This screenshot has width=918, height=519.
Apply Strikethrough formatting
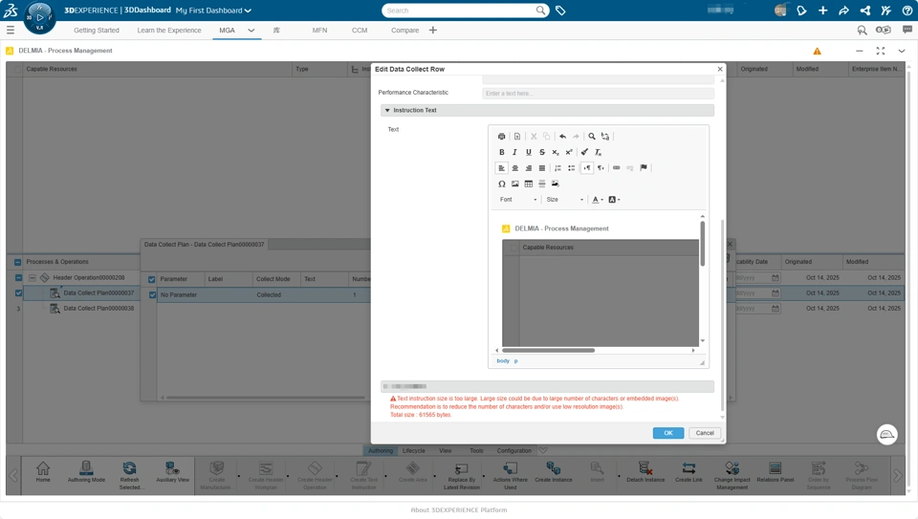pyautogui.click(x=542, y=152)
